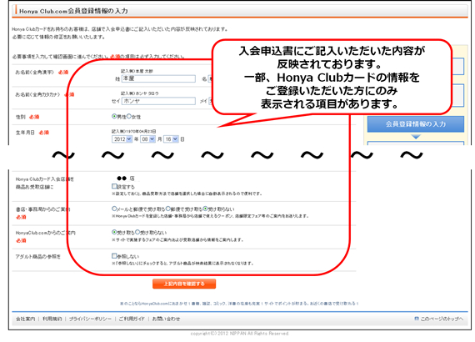Check the 設定する pickup store checkbox
Screen dimensions: 475x342
coord(114,186)
